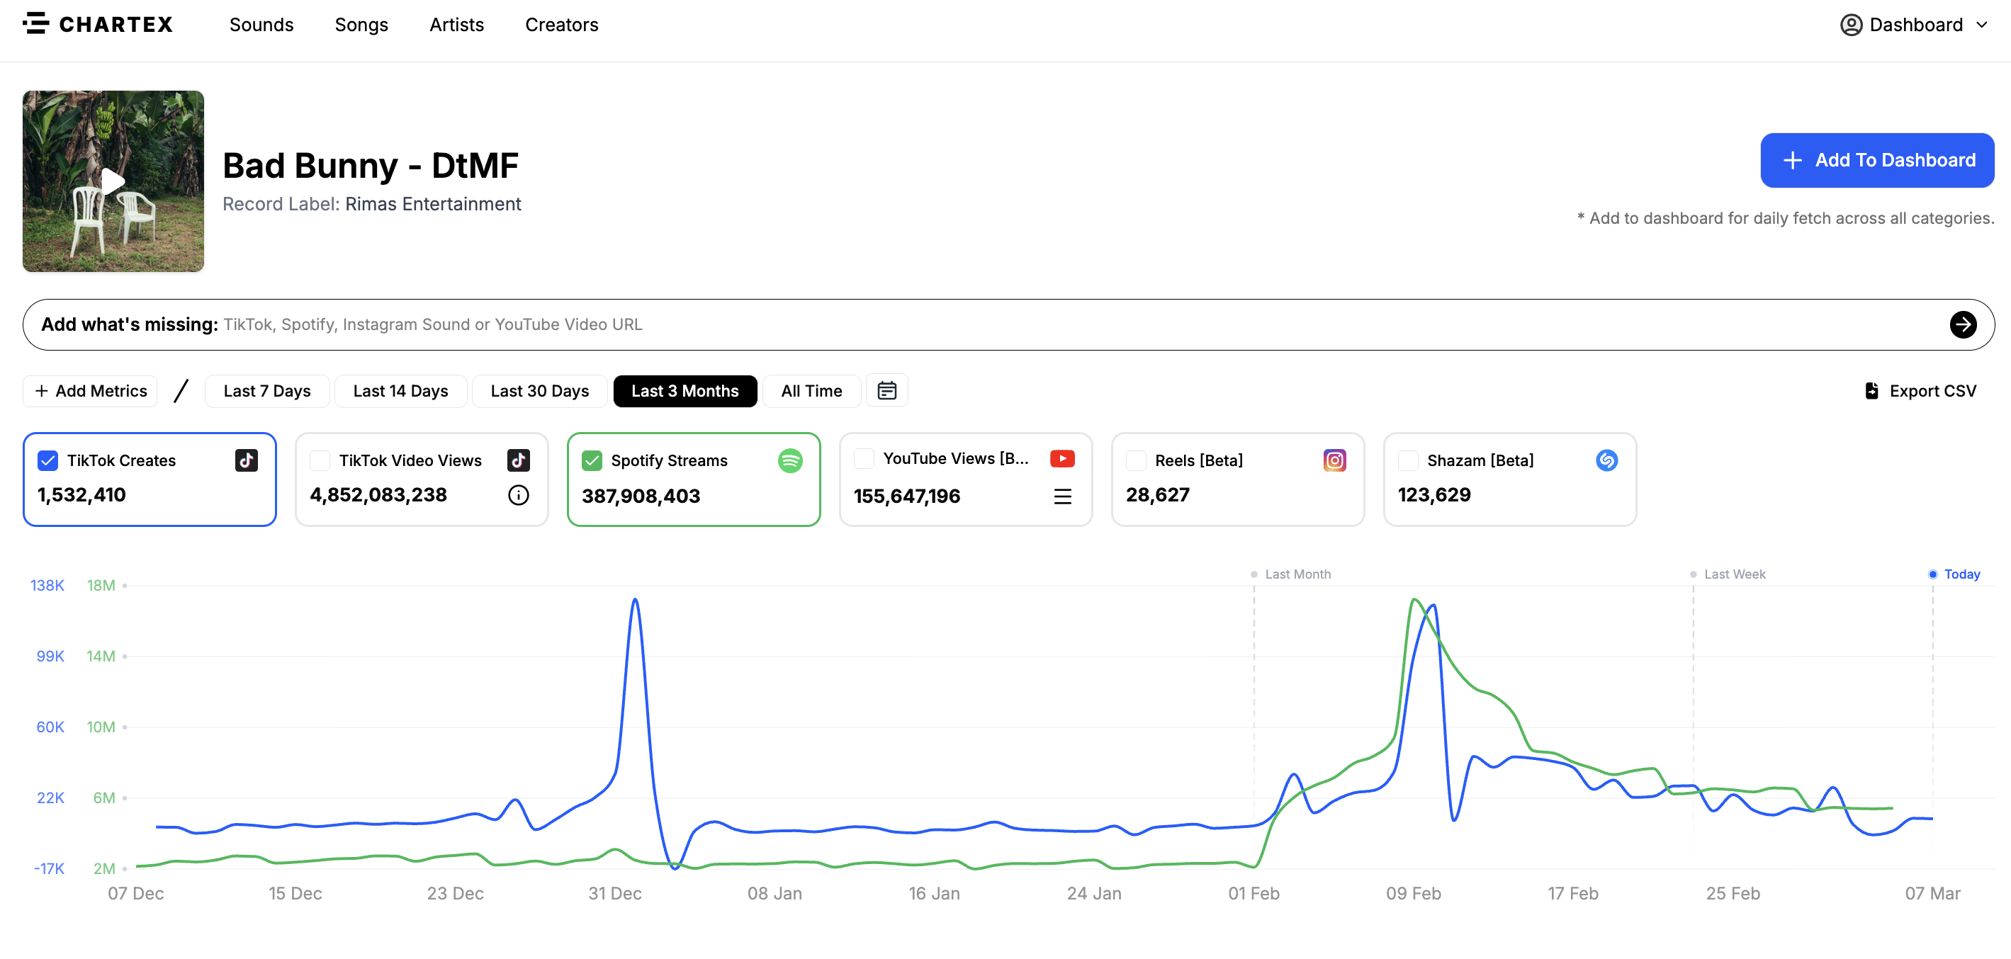
Task: Enable the Shazam [Beta] checkbox
Action: [x=1407, y=460]
